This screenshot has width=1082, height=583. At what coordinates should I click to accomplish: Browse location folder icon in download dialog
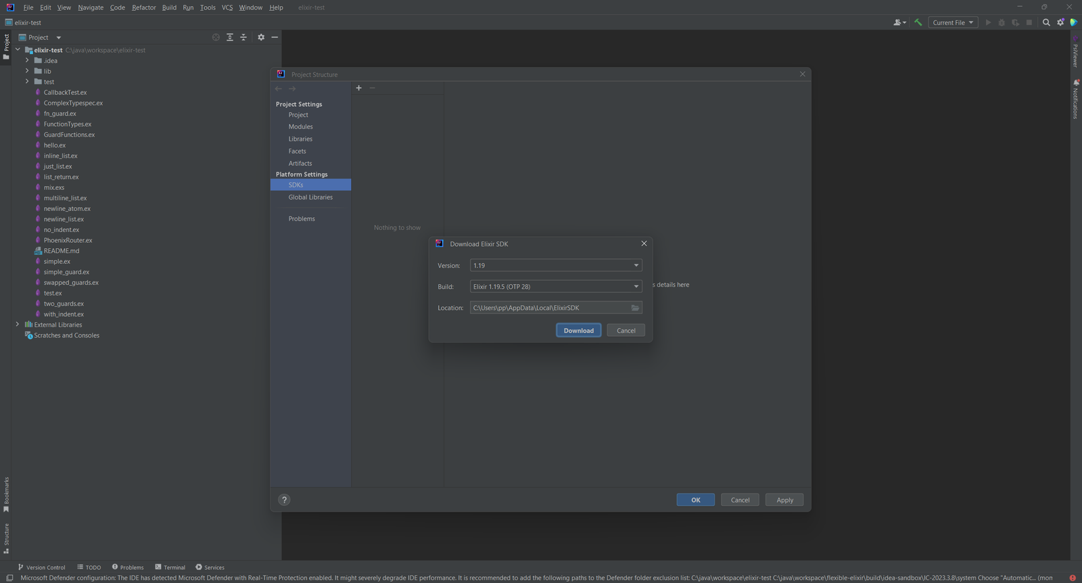pyautogui.click(x=635, y=308)
